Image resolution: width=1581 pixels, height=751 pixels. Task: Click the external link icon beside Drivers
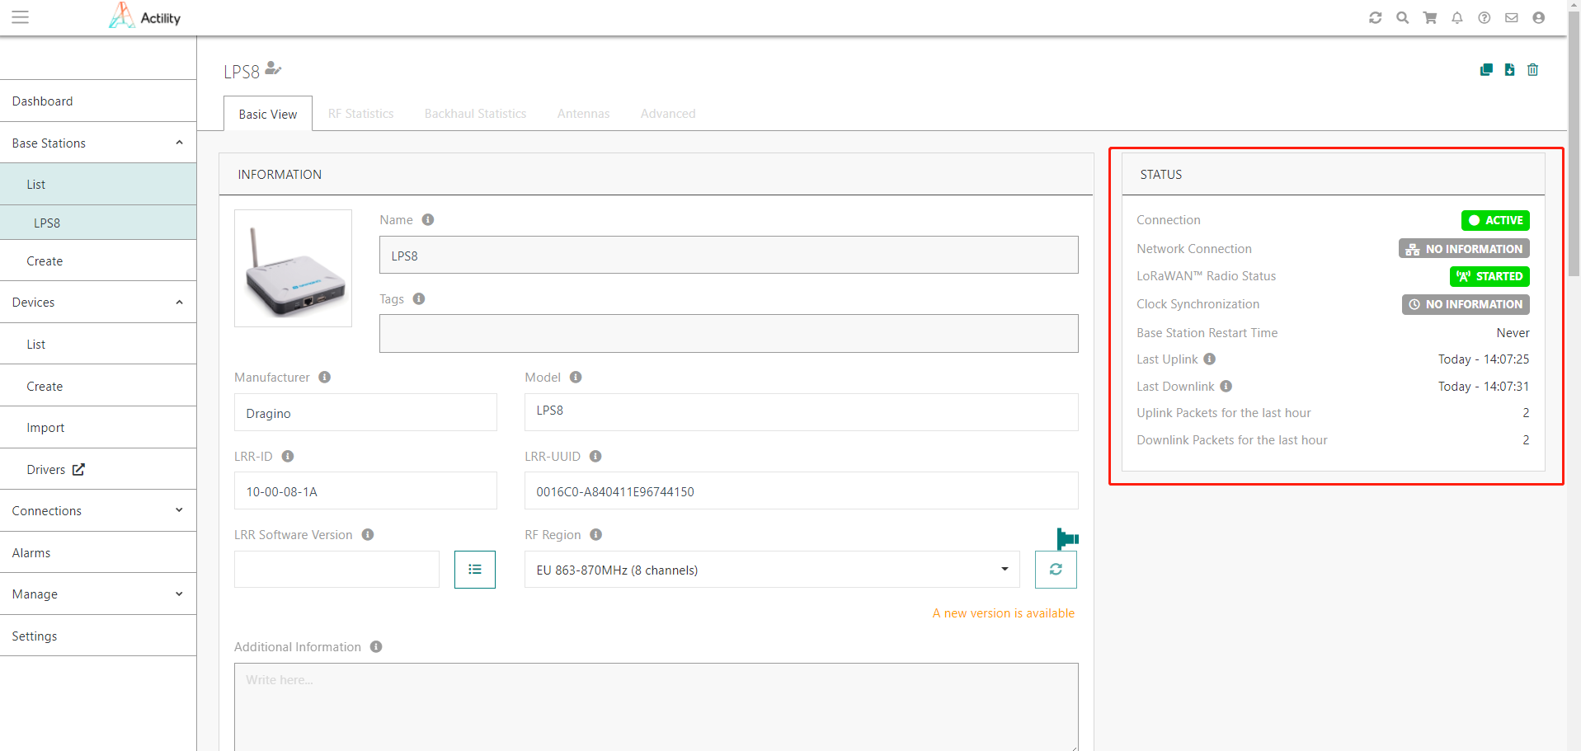coord(78,470)
